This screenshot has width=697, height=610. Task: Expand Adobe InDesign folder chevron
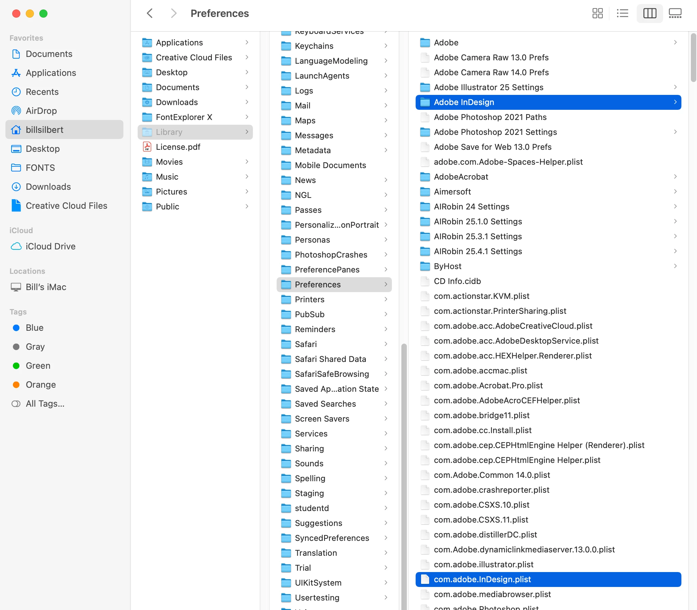click(x=675, y=102)
